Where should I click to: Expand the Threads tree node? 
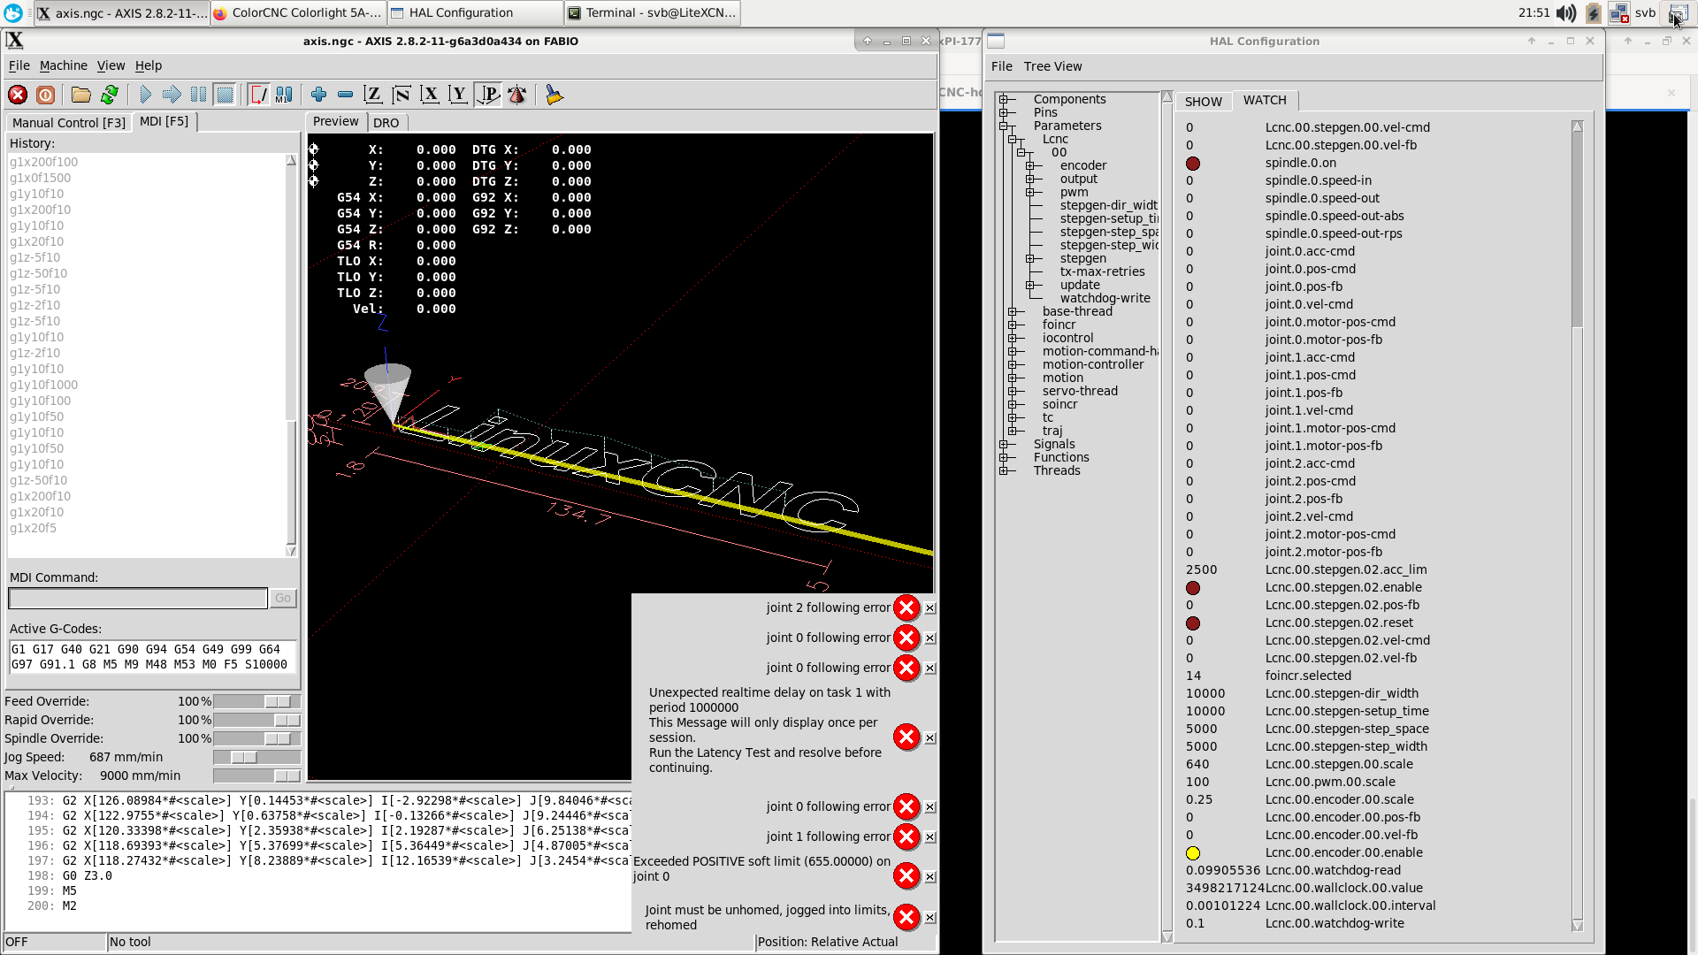(1004, 470)
